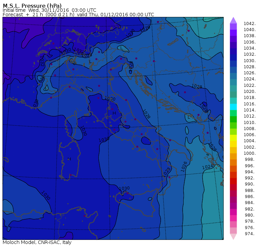This screenshot has height=247, width=257.
Task: Click the '994.' legend label
Action: 250,172
